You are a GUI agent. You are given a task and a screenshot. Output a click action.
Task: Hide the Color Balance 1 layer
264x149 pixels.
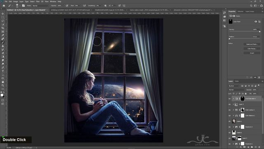pyautogui.click(x=229, y=115)
